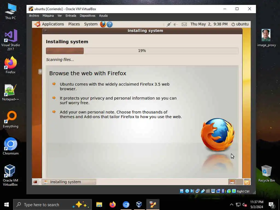Select the image_proxy desktop file thumbnail
The width and height of the screenshot is (280, 210).
(266, 38)
